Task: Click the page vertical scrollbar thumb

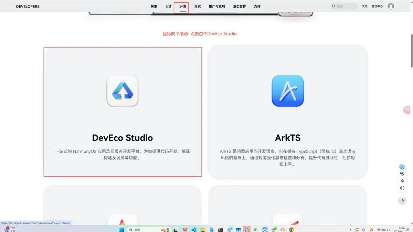Action: [411, 51]
